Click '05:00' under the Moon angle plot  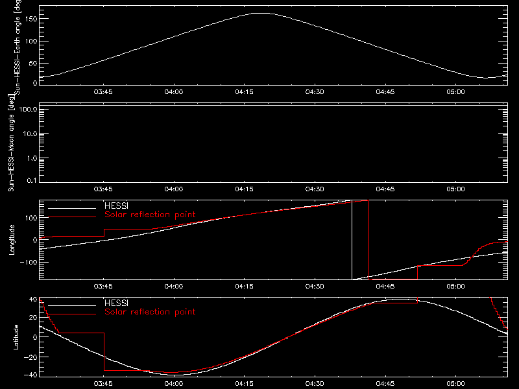[x=456, y=189]
